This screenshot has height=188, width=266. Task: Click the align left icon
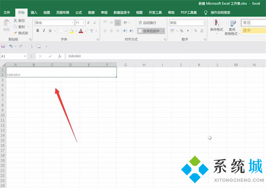coord(105,31)
